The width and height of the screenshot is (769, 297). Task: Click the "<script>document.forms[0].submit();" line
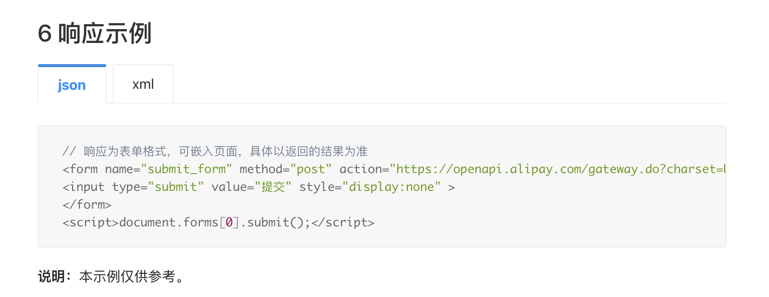click(x=219, y=223)
